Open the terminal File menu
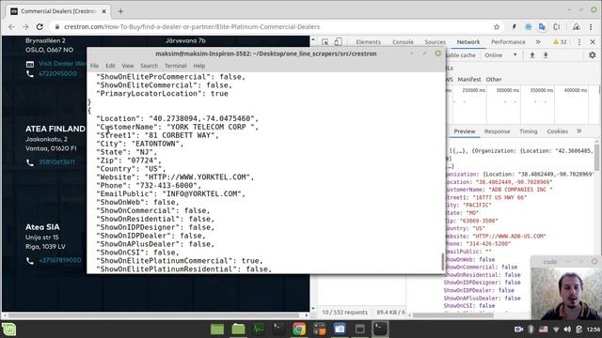 coord(94,66)
